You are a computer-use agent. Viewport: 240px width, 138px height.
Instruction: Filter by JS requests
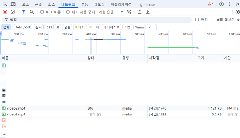[x=58, y=27]
